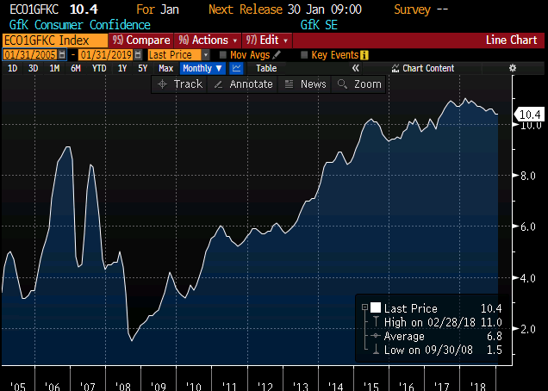Open Key Events info icon
The image size is (548, 391).
[364, 55]
